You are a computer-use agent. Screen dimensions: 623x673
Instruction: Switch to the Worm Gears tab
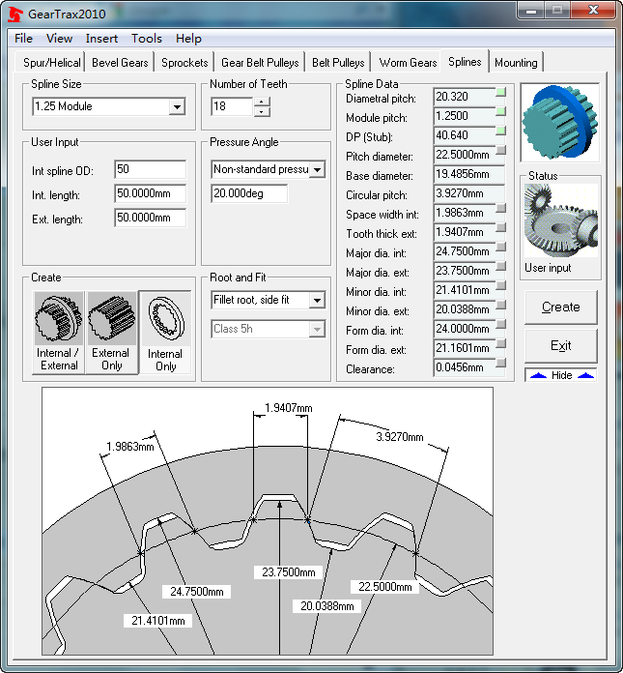tap(408, 63)
